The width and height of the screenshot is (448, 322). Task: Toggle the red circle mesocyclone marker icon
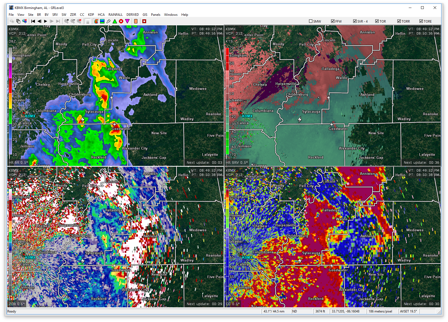(x=121, y=21)
